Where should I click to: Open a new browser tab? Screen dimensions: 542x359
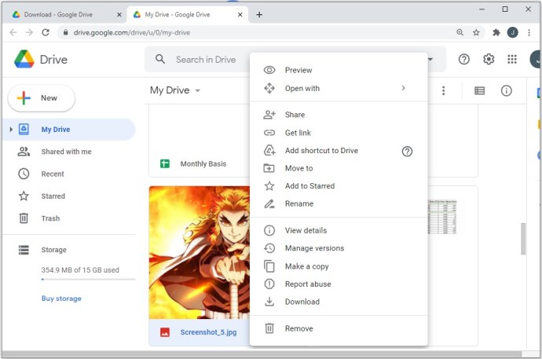(x=259, y=14)
